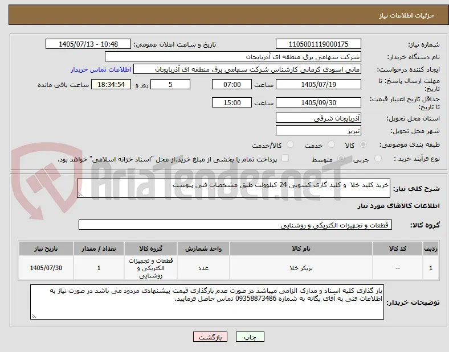
Task: Click the گروه کالا field
Action: click(x=235, y=225)
